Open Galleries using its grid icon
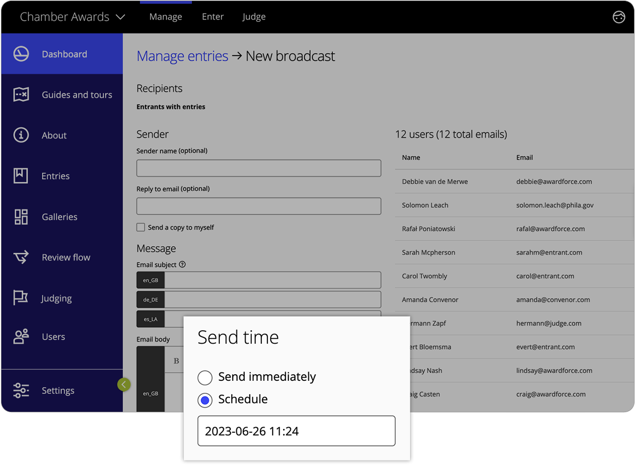Viewport: 635px width, 466px height. click(x=21, y=217)
